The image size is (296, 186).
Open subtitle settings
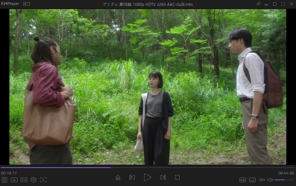[x=252, y=180]
